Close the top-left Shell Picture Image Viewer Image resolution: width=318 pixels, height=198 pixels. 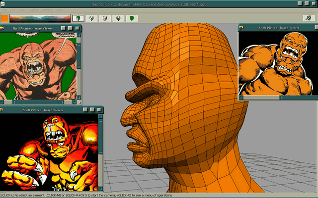[x=78, y=28]
